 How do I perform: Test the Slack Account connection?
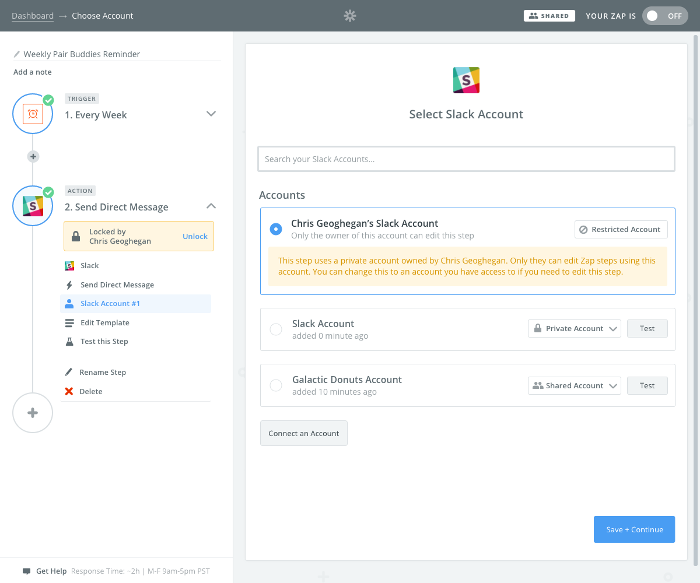click(647, 329)
